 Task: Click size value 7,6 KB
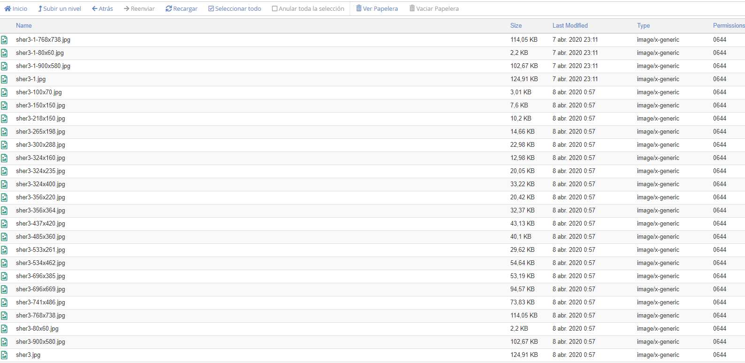(519, 106)
